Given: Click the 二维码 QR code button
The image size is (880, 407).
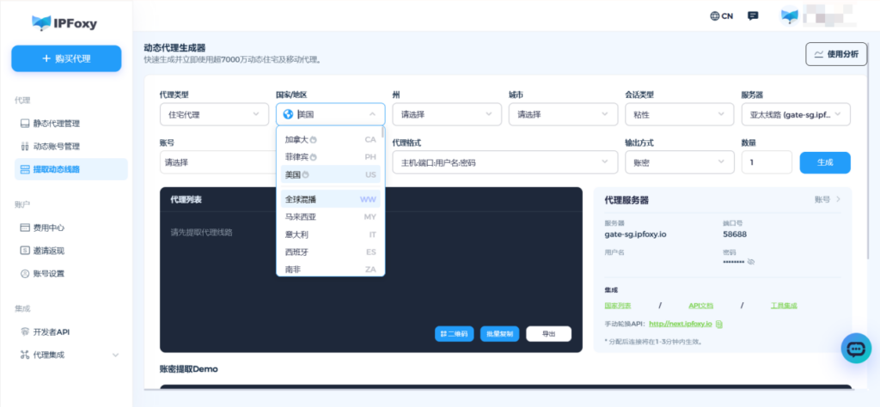Looking at the screenshot, I should point(454,334).
